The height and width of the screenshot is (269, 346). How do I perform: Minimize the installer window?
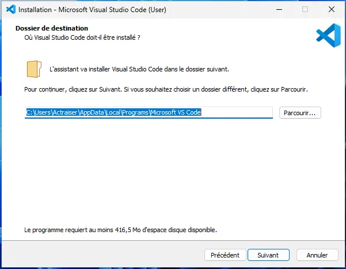coord(278,9)
